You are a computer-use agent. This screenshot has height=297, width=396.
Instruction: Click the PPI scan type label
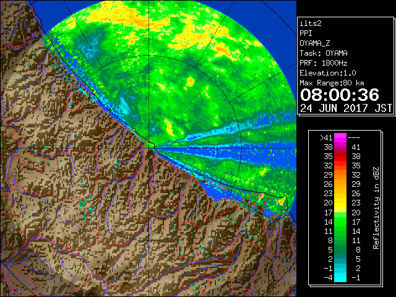click(306, 33)
